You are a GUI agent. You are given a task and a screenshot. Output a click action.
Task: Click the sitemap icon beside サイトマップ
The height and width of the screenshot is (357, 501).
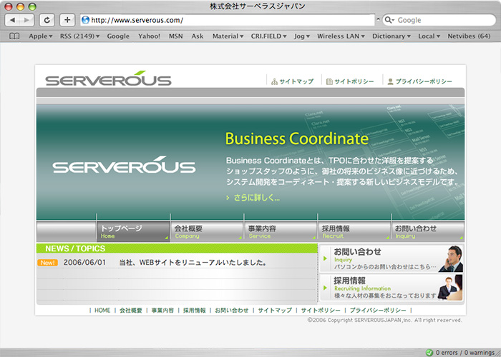pyautogui.click(x=274, y=81)
